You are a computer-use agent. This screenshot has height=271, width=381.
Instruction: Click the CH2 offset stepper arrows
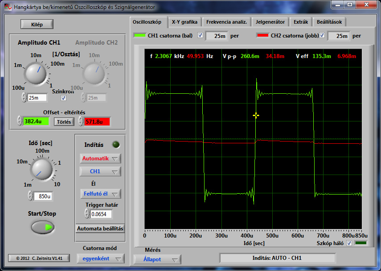click(x=81, y=121)
